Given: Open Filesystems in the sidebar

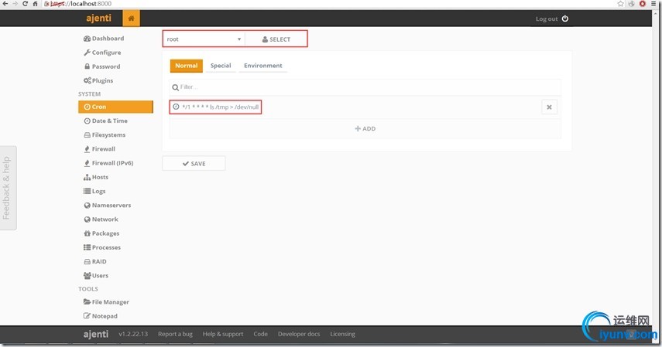Looking at the screenshot, I should (105, 135).
